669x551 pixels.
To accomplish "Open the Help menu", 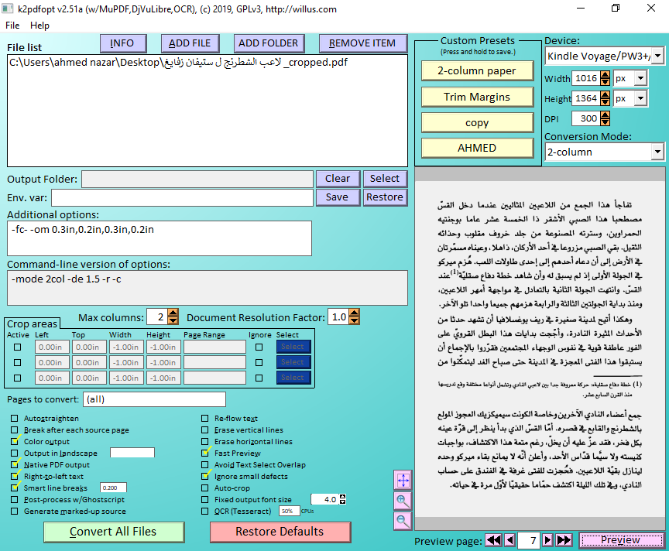I will 39,26.
